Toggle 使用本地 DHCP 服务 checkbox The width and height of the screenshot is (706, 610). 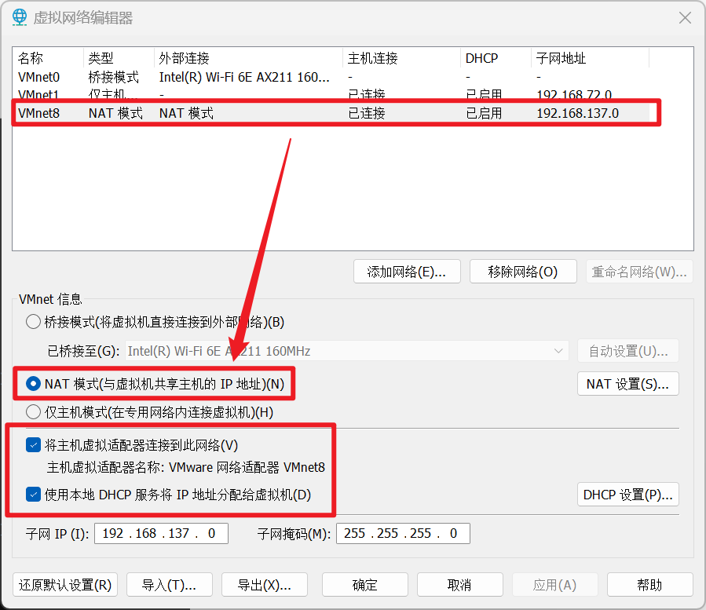pos(33,495)
